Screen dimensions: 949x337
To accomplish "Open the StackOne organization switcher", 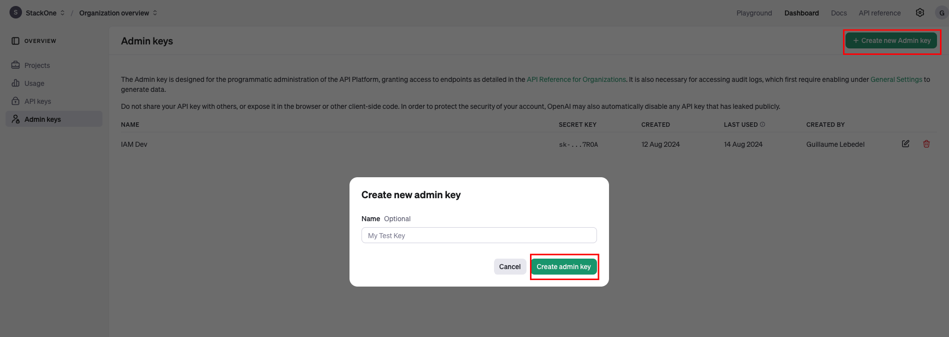I will pos(63,12).
